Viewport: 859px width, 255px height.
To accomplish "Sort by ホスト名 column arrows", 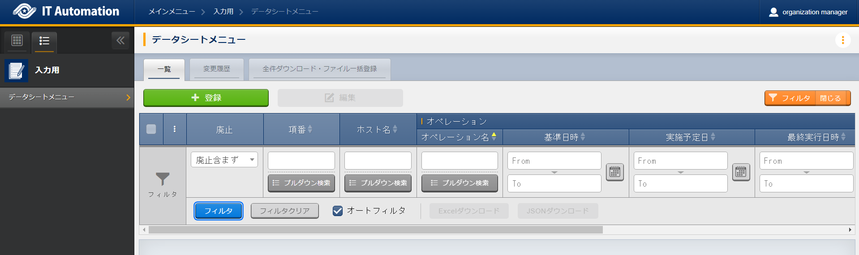I will click(395, 129).
